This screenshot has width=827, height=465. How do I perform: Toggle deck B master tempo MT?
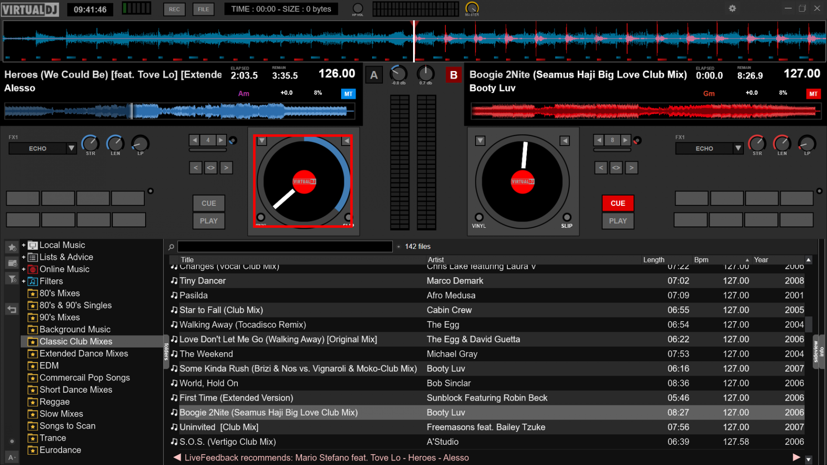click(813, 94)
